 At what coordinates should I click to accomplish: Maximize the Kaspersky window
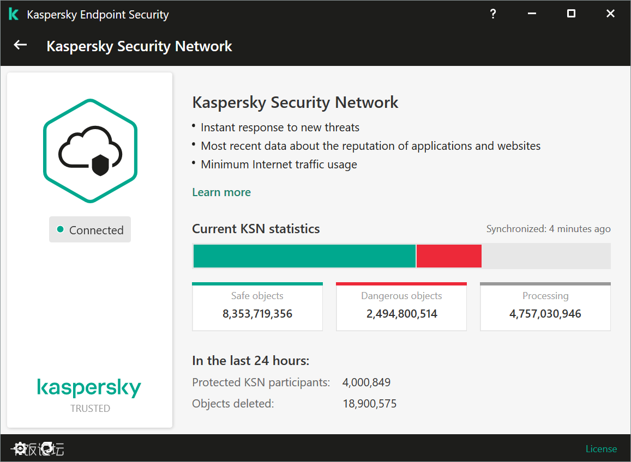coord(571,14)
